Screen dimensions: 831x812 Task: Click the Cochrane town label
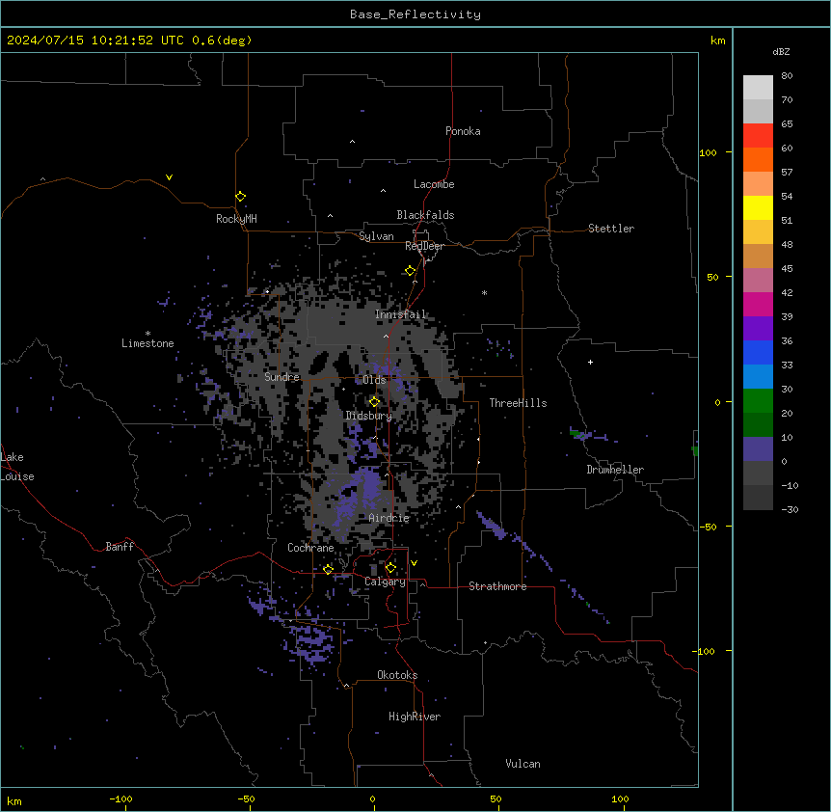point(310,548)
